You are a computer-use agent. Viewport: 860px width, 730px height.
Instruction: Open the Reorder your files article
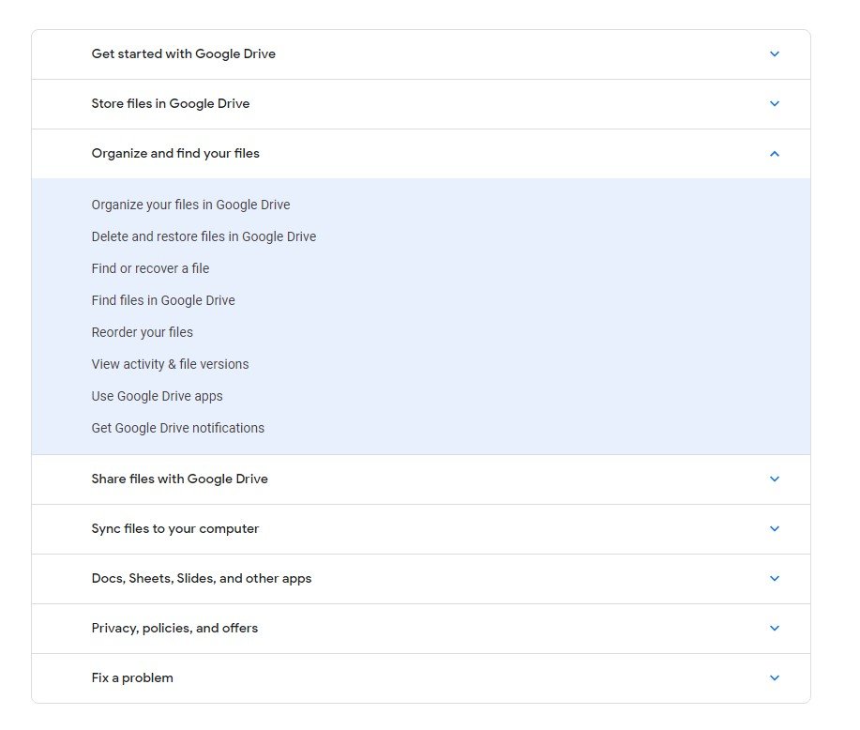(x=142, y=332)
